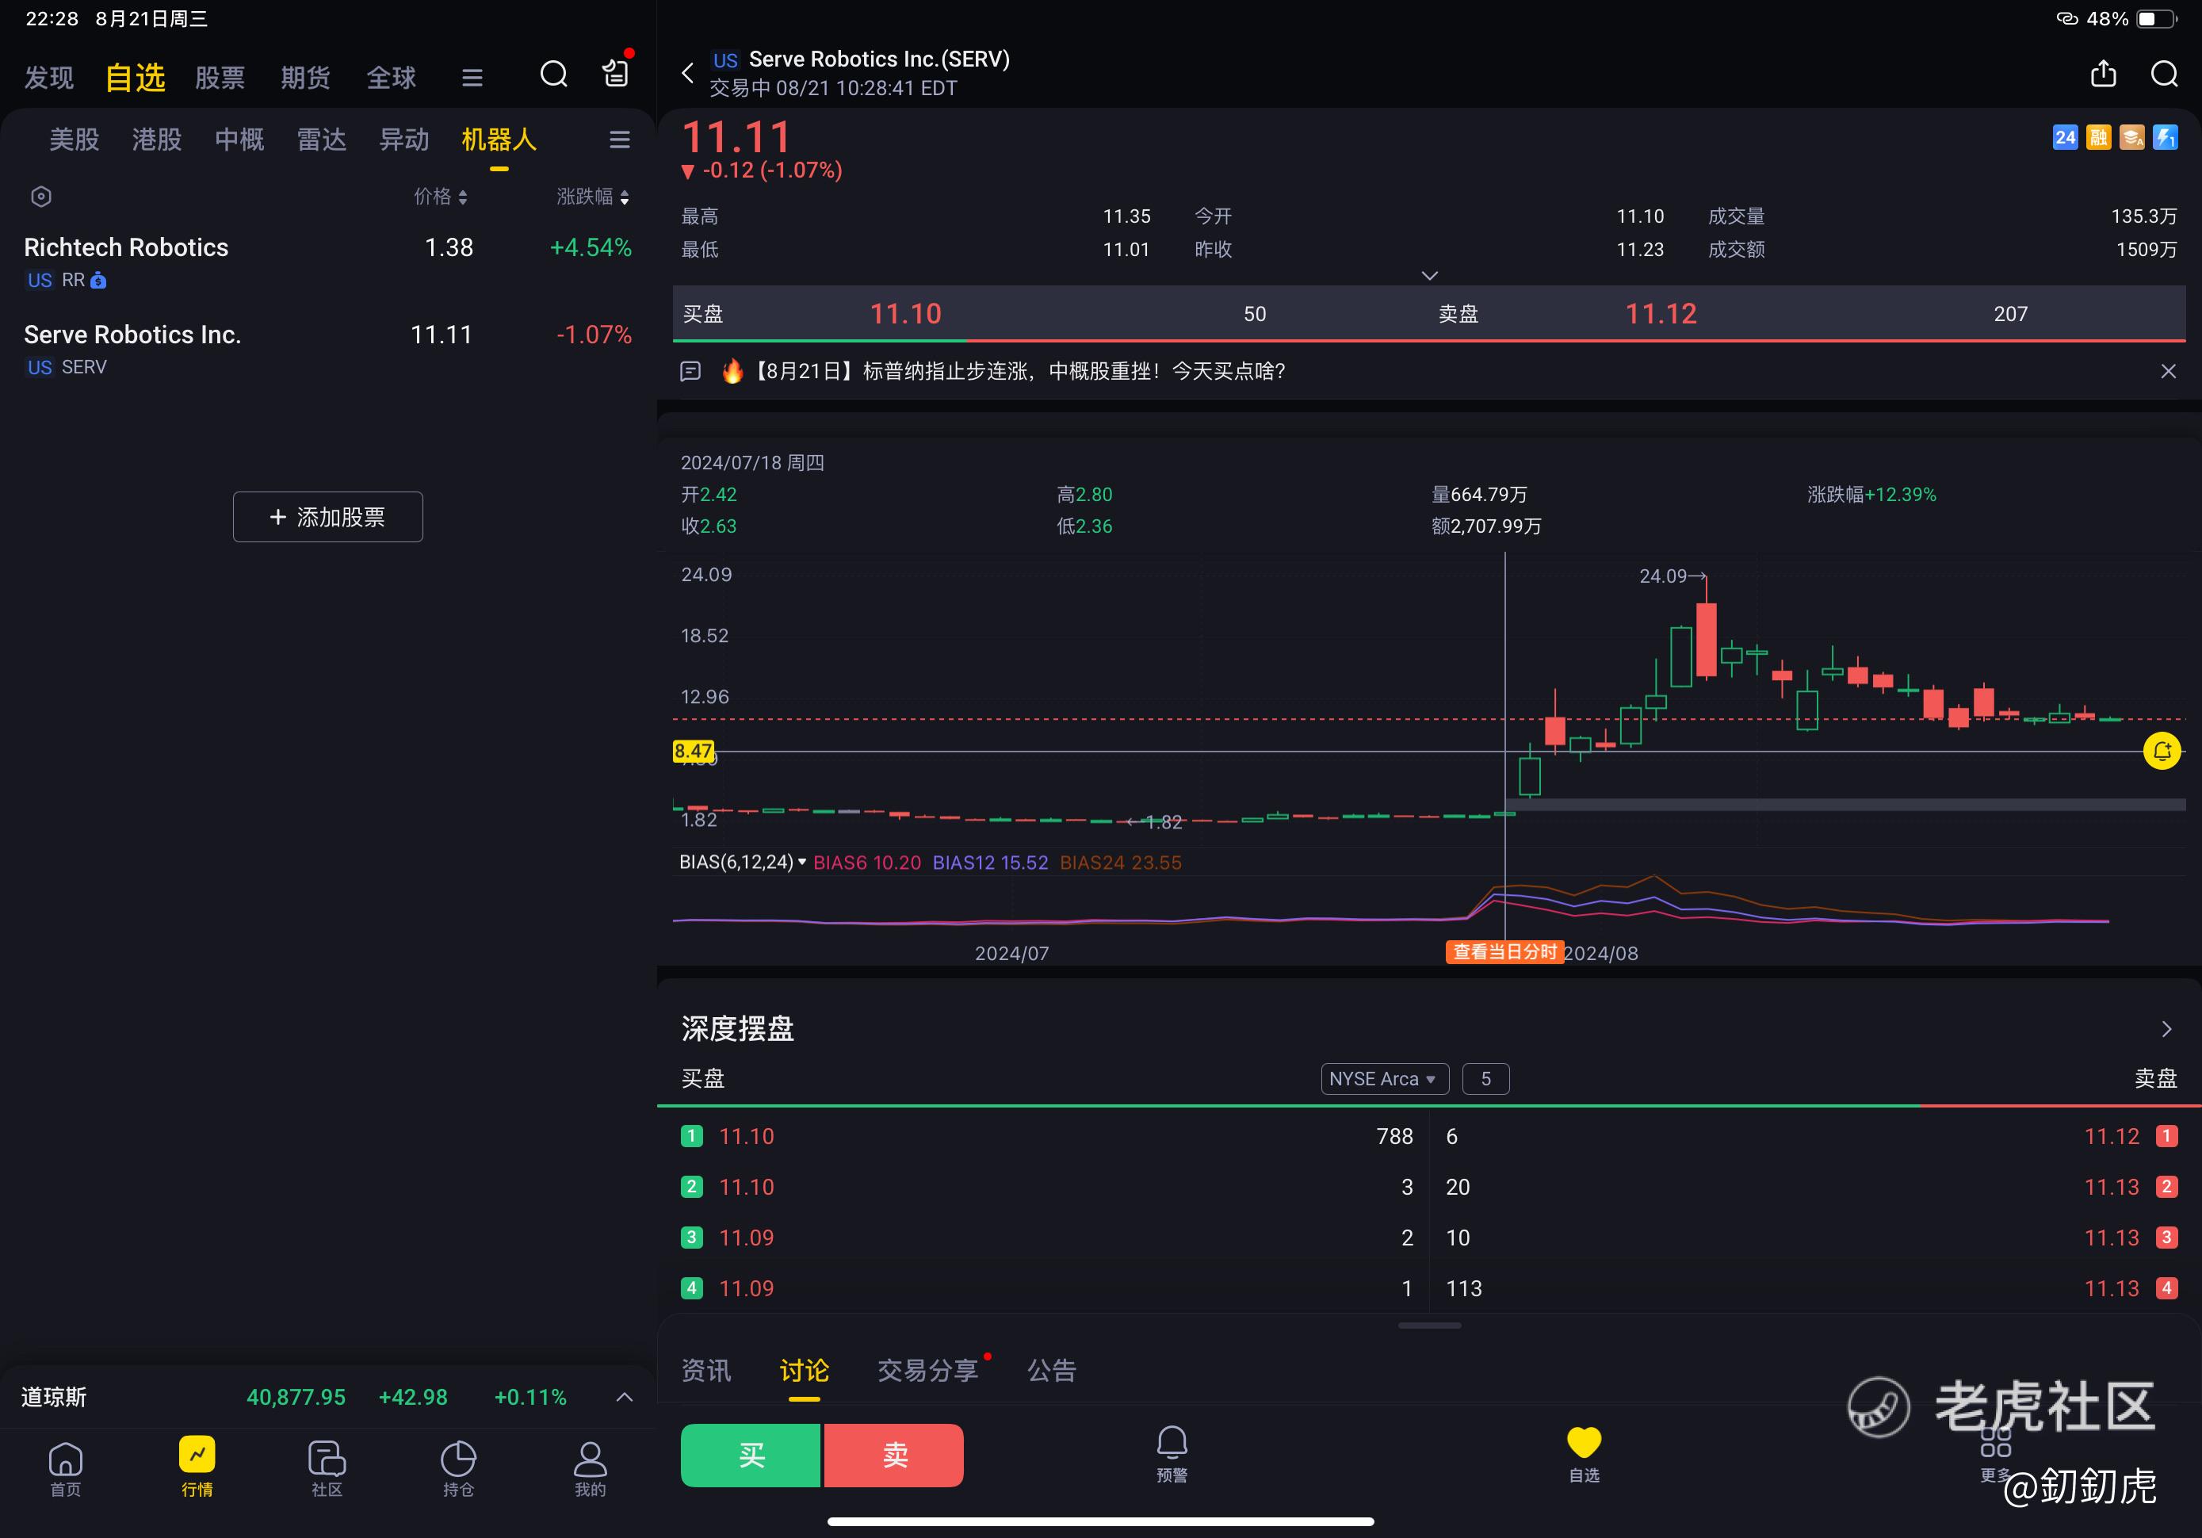2202x1538 pixels.
Task: Tap the orange short-selling badge icon
Action: click(x=2132, y=137)
